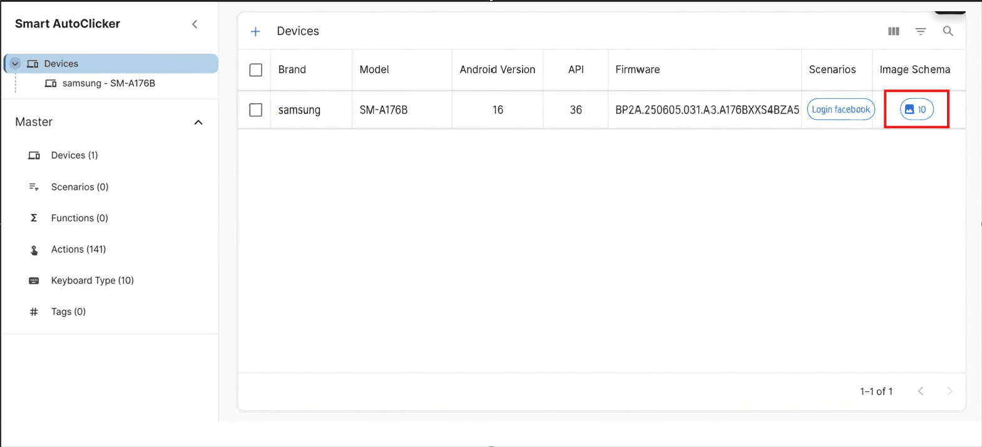Screen dimensions: 982x447
Task: Click the Devices tree node icon
Action: (33, 64)
